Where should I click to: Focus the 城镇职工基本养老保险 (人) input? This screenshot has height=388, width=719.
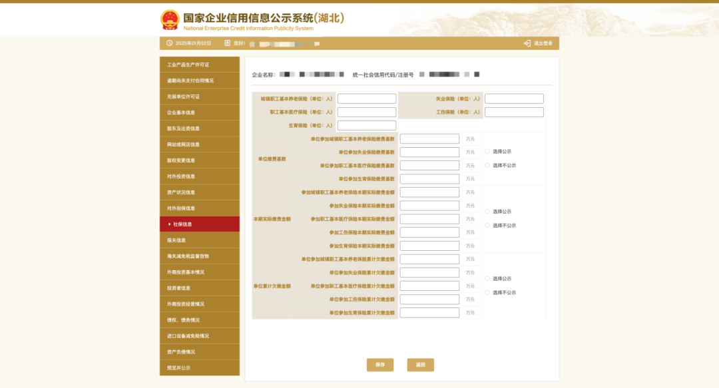click(x=367, y=98)
